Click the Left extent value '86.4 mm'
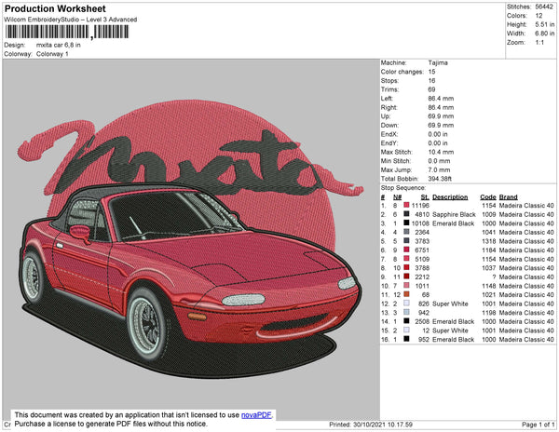 441,99
